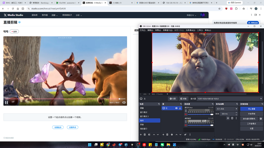Expand 洞察 dropdown in Media Studio nav

54,15
